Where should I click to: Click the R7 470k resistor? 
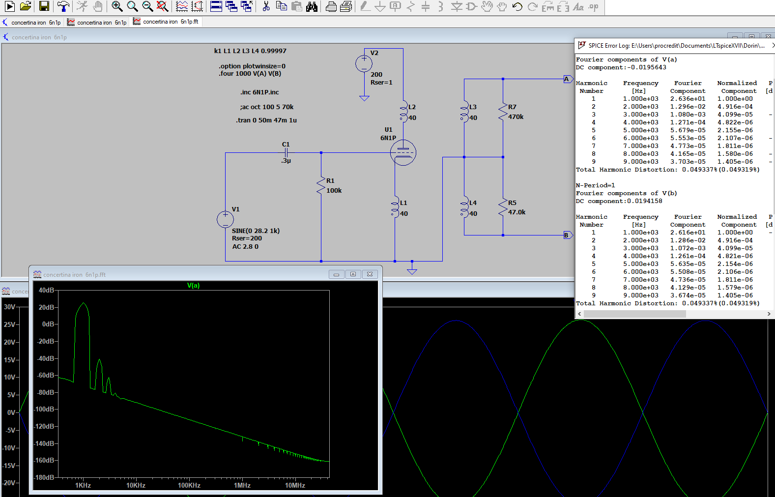pos(503,112)
